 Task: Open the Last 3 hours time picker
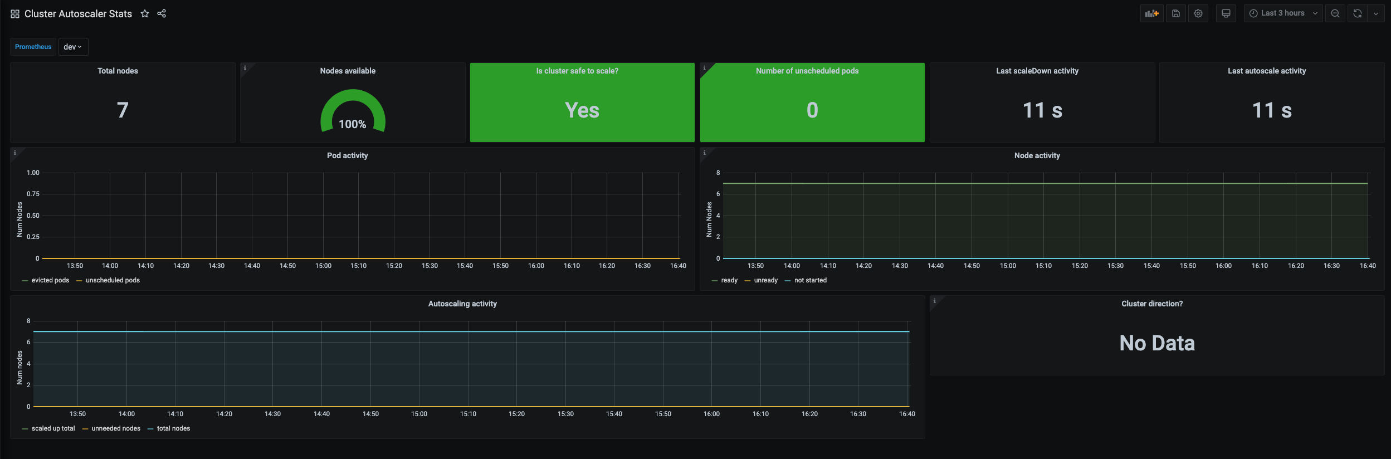pyautogui.click(x=1283, y=13)
